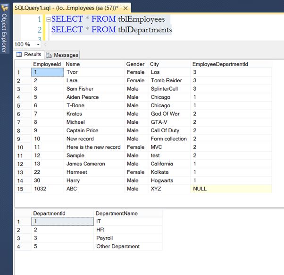Click the city cell 'Tomb Raider'
The width and height of the screenshot is (284, 275).
tap(169, 80)
